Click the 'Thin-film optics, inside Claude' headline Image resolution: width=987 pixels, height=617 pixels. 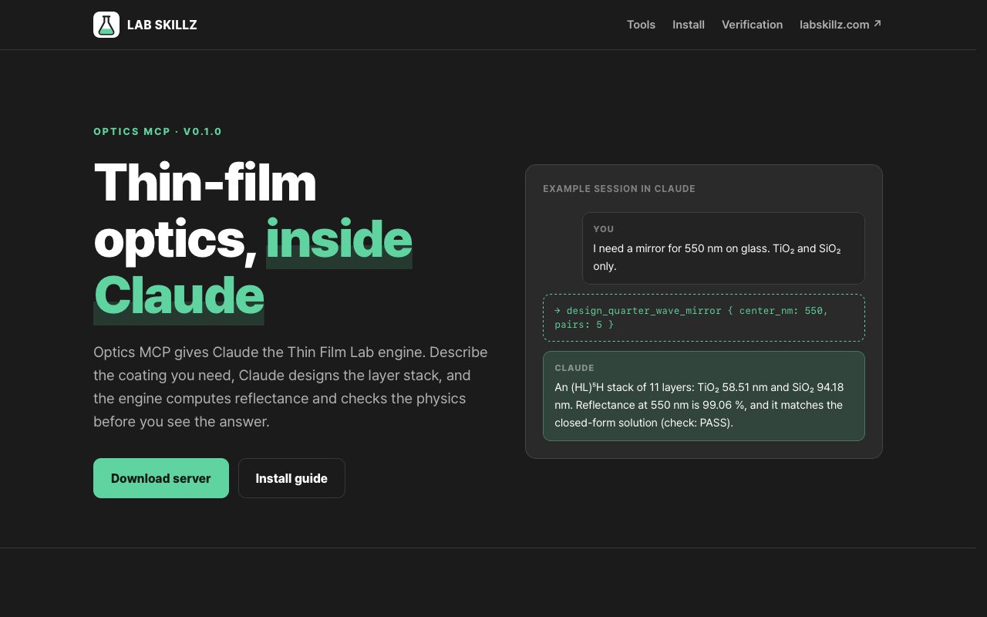(253, 239)
